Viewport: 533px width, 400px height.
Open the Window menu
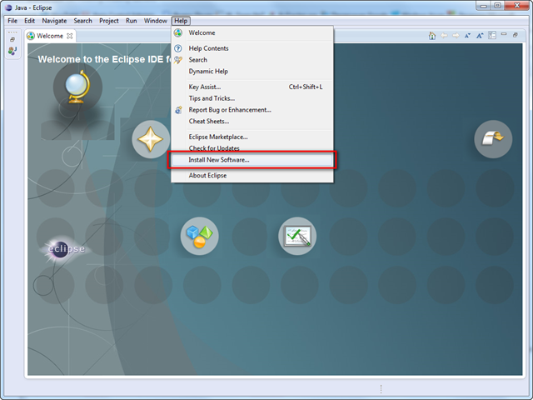[156, 21]
